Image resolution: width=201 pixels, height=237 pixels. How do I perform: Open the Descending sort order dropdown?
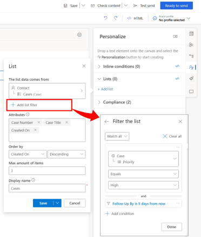coord(66,154)
